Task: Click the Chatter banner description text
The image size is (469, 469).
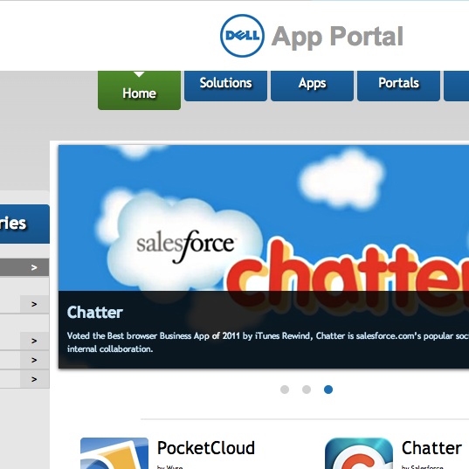Action: (268, 342)
